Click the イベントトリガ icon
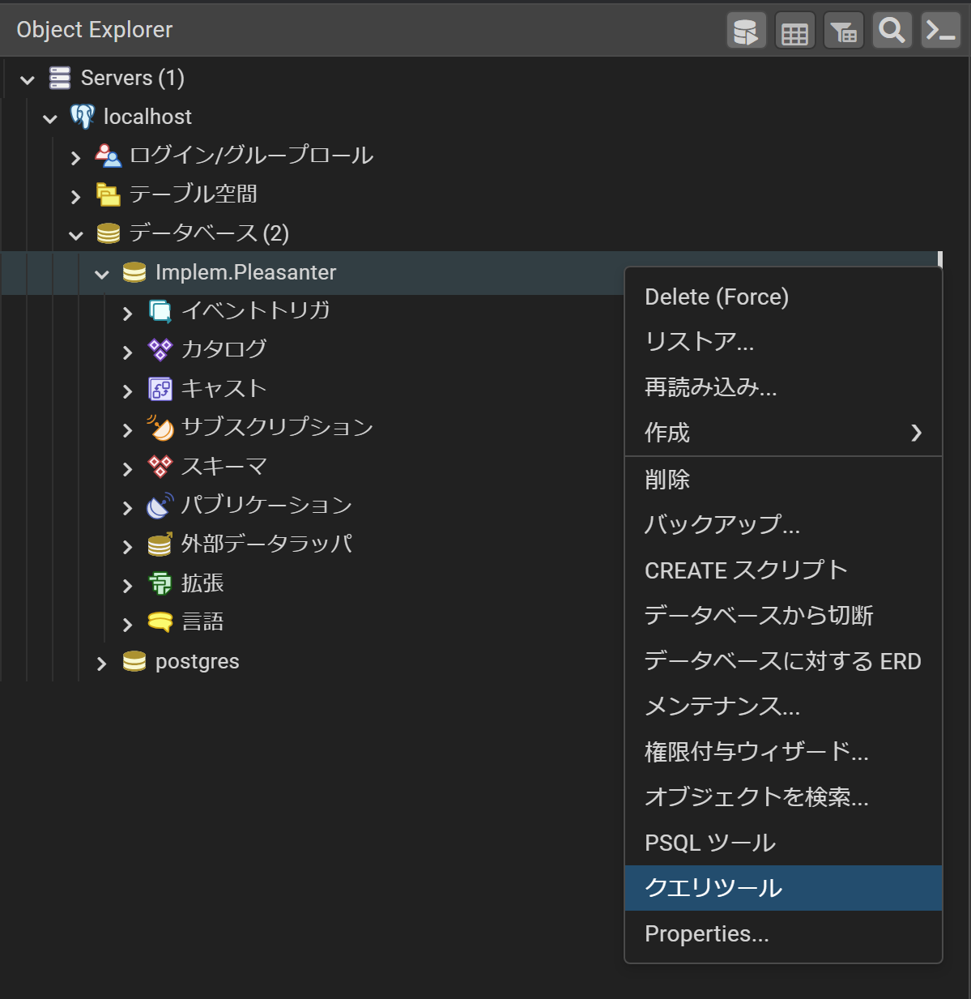Image resolution: width=971 pixels, height=999 pixels. click(160, 310)
